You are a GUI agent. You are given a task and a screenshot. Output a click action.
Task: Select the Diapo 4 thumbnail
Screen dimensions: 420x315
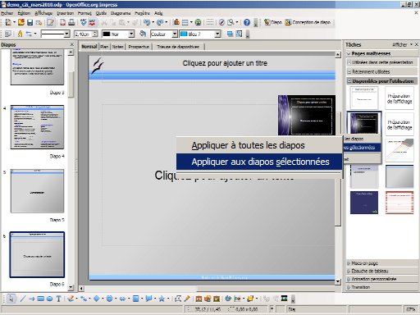(x=37, y=127)
